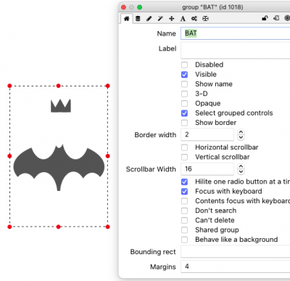Select the bat graphic on canvas
290x281 pixels.
pyautogui.click(x=59, y=167)
